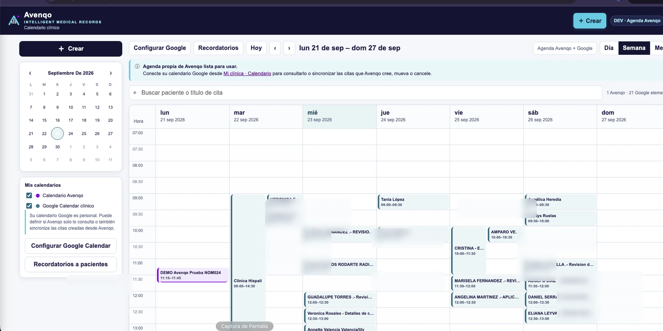
Task: Click the 1 Avenqo · 21 Google count text
Action: [x=634, y=93]
